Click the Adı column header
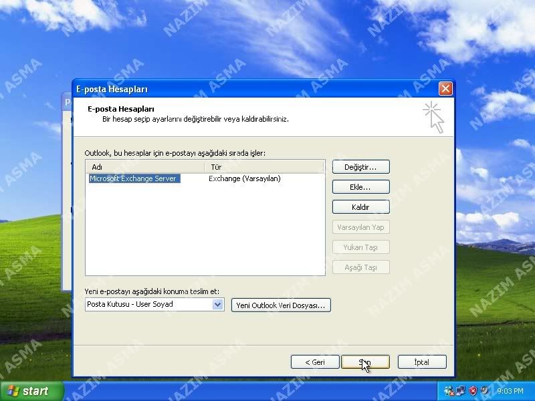The image size is (535, 401). [x=145, y=167]
